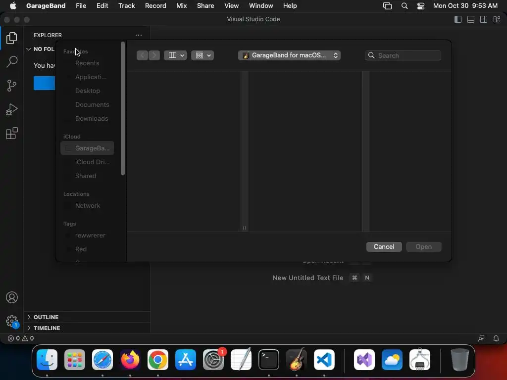Select Network under Locations
507x380 pixels.
click(87, 205)
